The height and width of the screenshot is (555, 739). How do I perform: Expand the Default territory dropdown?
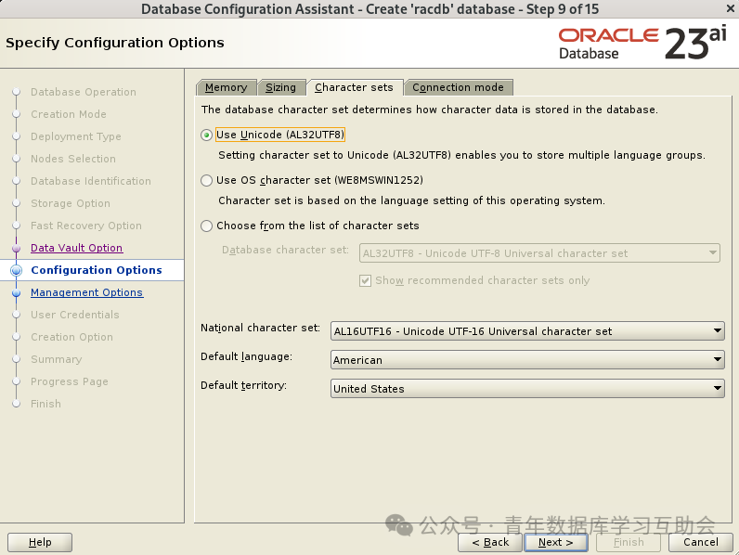527,389
